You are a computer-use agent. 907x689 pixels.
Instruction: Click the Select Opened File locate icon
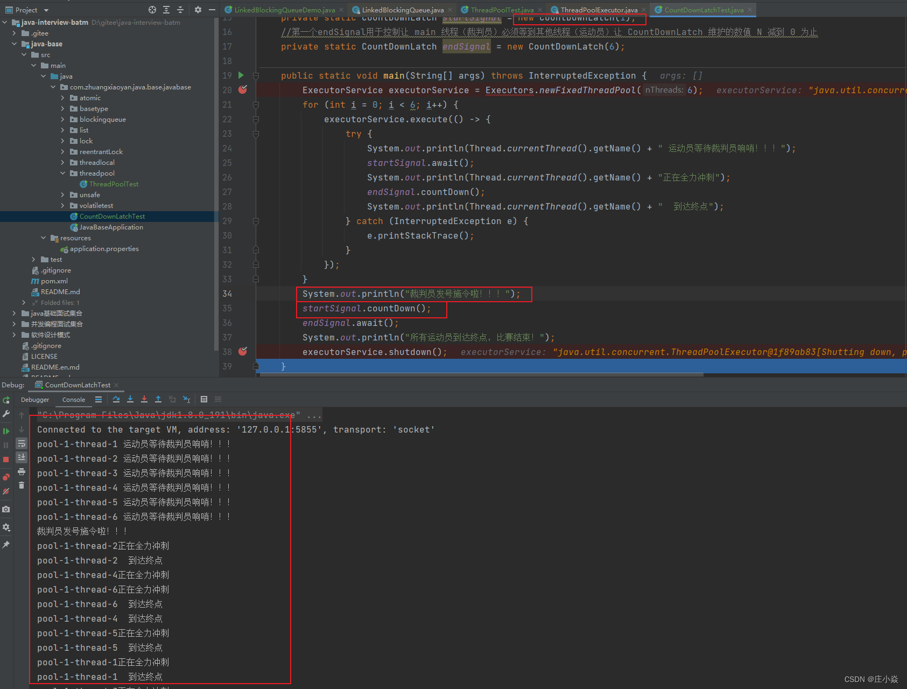152,10
